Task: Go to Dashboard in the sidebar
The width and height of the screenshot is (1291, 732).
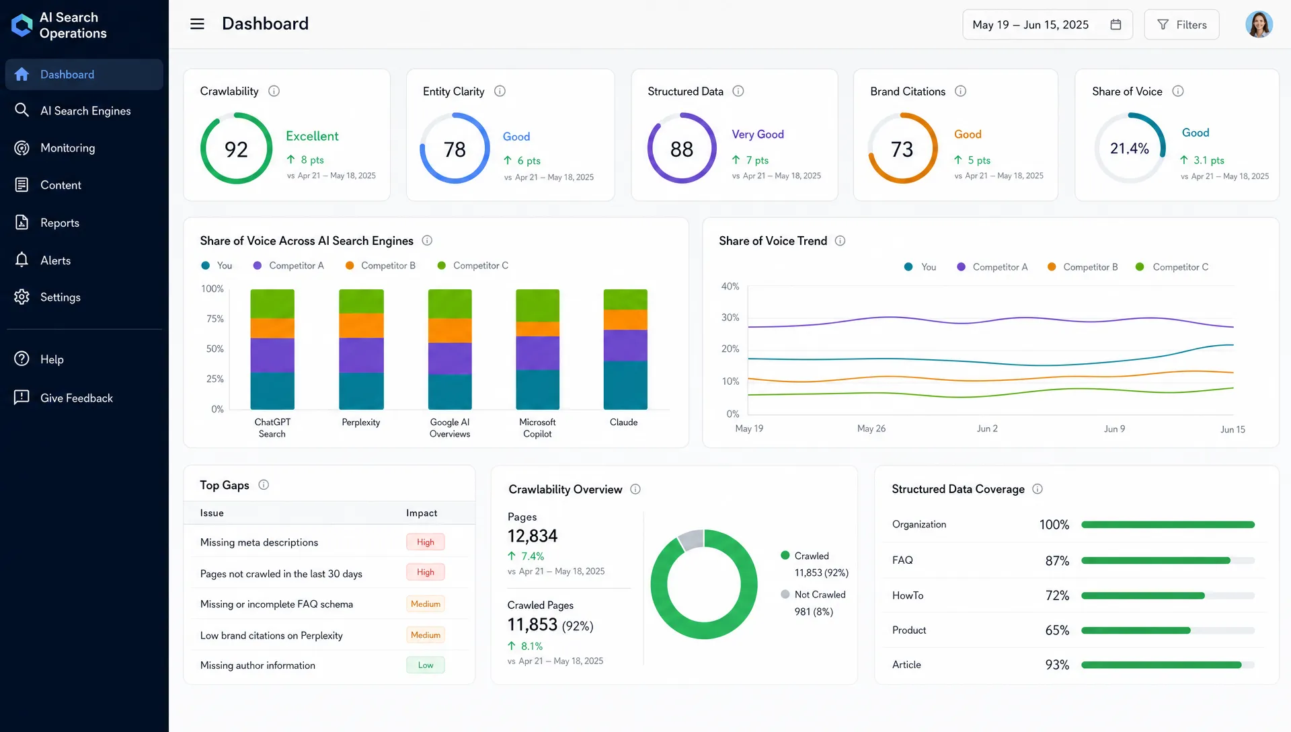Action: 84,74
